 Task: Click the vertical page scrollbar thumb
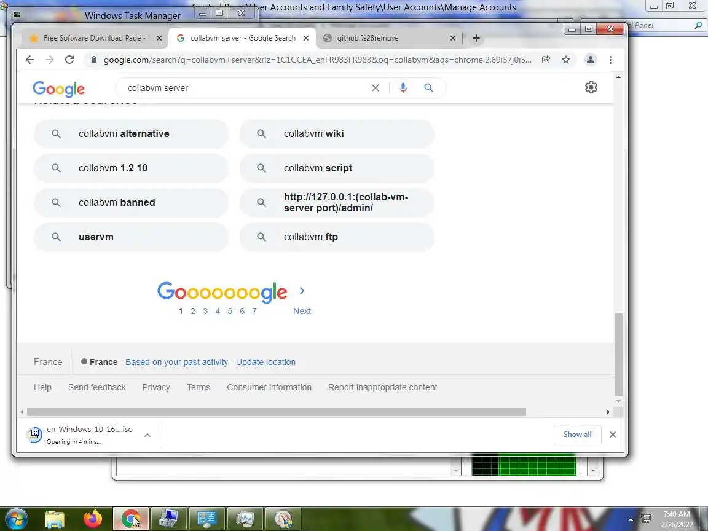[x=618, y=355]
